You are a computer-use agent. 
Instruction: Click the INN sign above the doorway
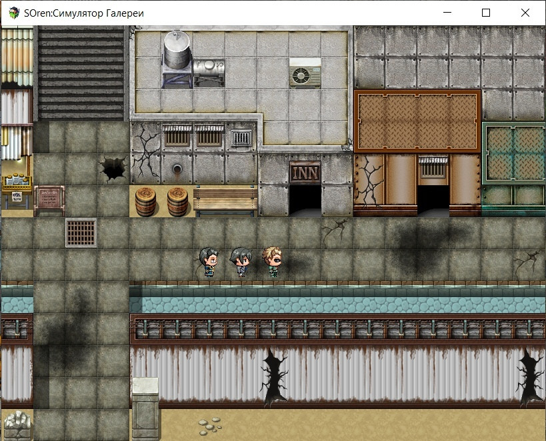click(x=305, y=173)
